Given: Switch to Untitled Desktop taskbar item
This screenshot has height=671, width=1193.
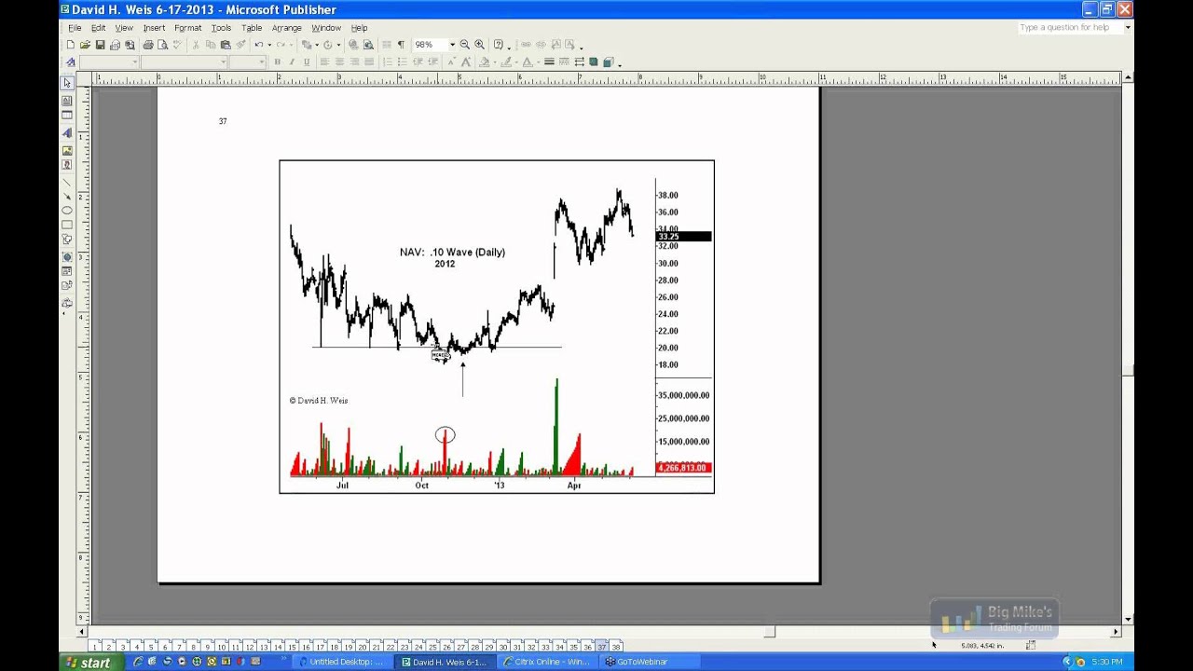Looking at the screenshot, I should 341,662.
